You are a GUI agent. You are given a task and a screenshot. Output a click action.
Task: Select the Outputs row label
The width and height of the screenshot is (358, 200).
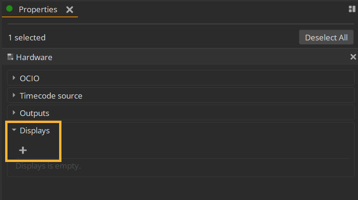coord(34,113)
